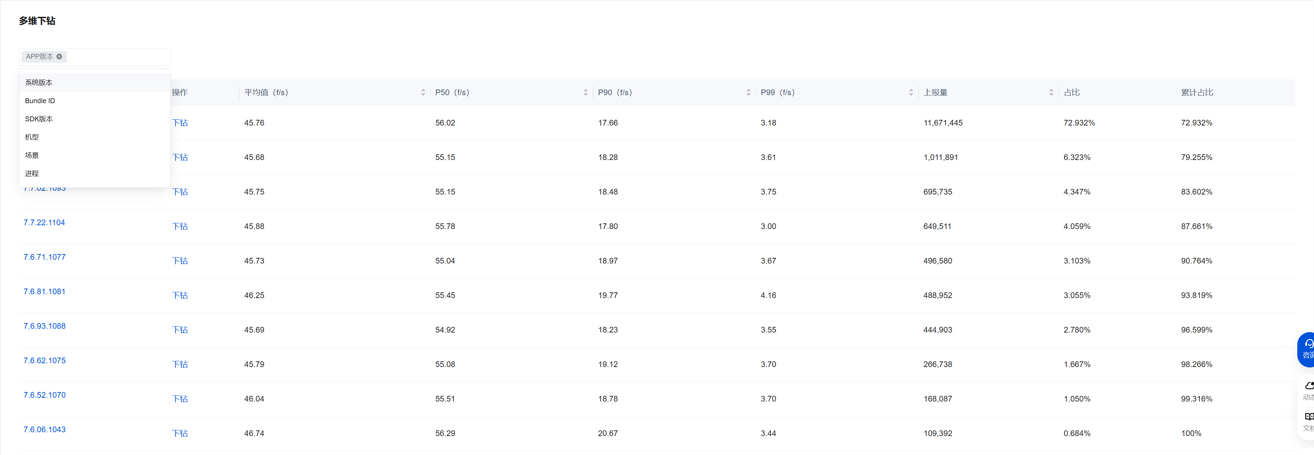Screen dimensions: 1314x455
Task: Pick 进程 option in the dropdown
Action: 32,174
